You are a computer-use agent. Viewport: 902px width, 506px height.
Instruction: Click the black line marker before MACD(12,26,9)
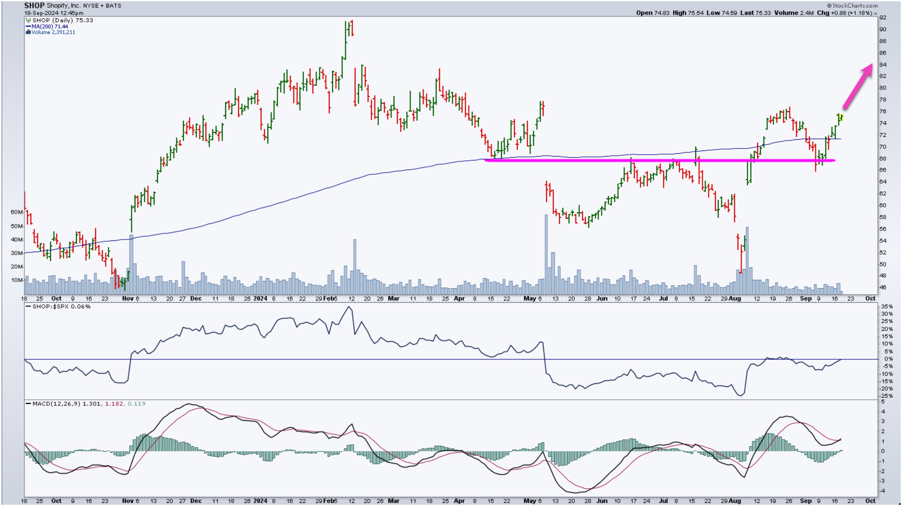click(28, 404)
